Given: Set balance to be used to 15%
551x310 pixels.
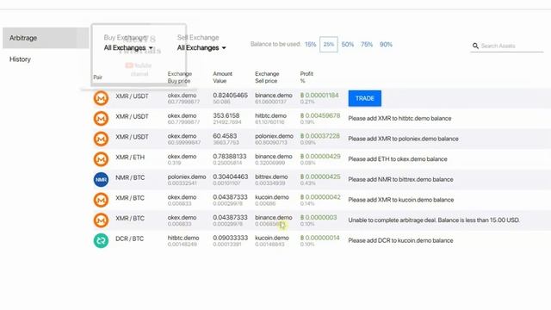Looking at the screenshot, I should [x=310, y=44].
